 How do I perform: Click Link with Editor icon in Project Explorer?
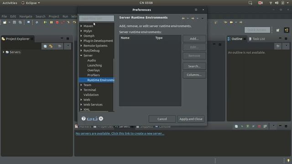tap(51, 46)
